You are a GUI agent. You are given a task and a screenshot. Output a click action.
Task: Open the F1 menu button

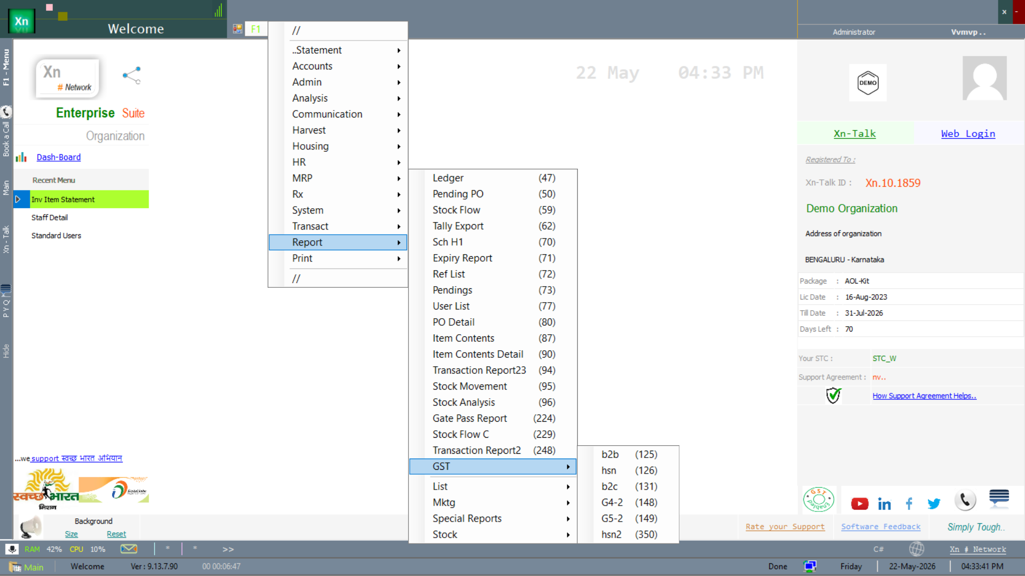click(x=255, y=29)
